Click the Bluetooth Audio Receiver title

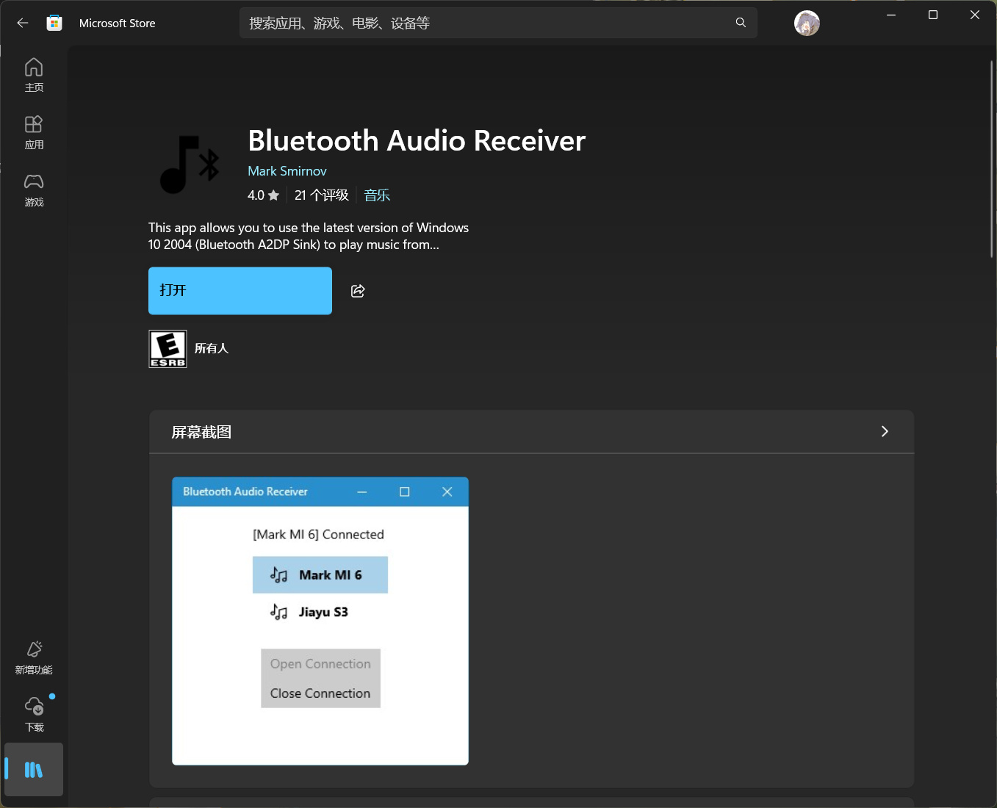(417, 140)
